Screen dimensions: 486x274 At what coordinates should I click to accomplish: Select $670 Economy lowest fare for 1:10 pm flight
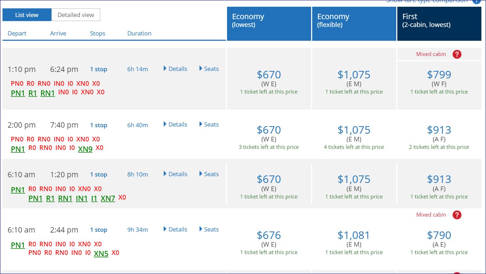(269, 75)
